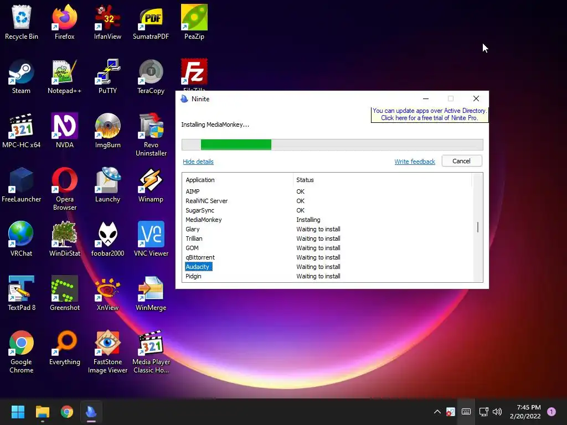The height and width of the screenshot is (425, 567).
Task: Open the touch keyboard tray icon
Action: pos(466,412)
